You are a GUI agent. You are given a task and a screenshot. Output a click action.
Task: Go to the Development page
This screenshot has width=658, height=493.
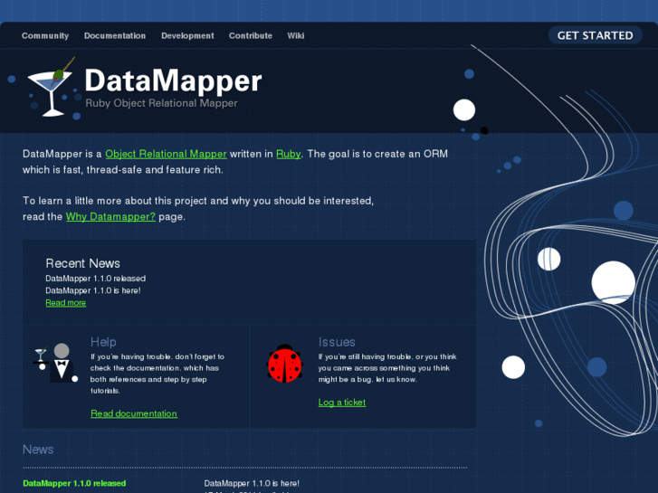coord(187,35)
